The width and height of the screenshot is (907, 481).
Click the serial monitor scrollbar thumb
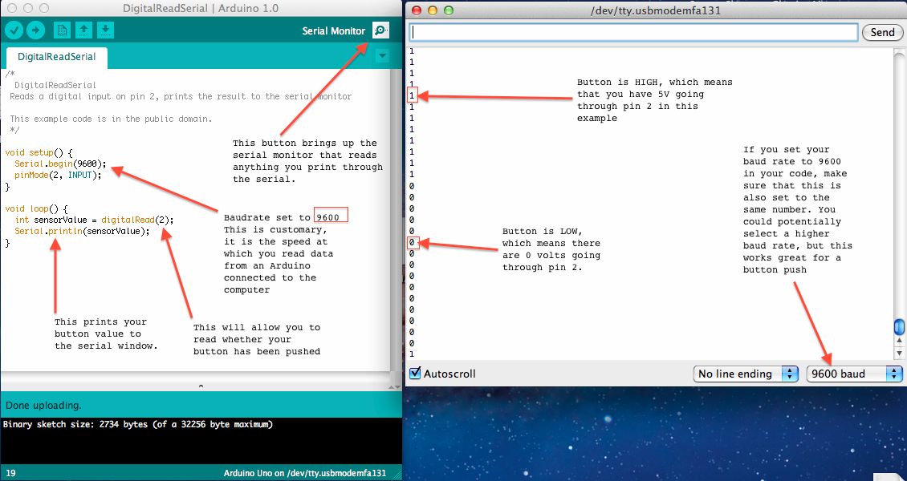point(899,327)
